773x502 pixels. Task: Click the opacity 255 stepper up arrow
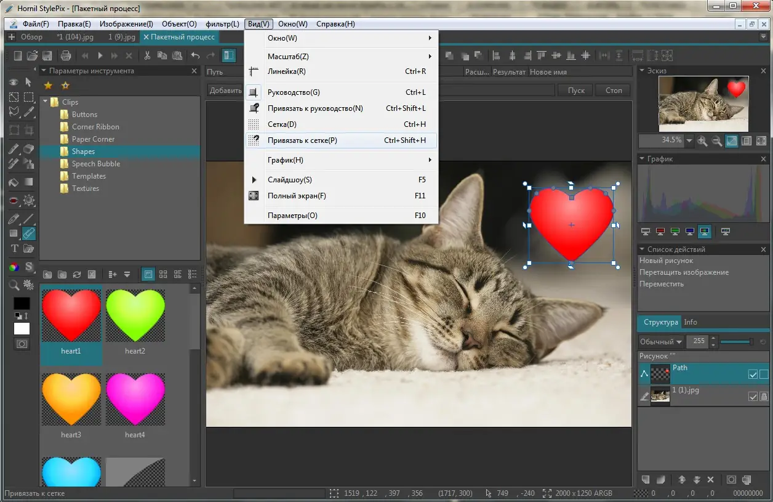coord(713,338)
